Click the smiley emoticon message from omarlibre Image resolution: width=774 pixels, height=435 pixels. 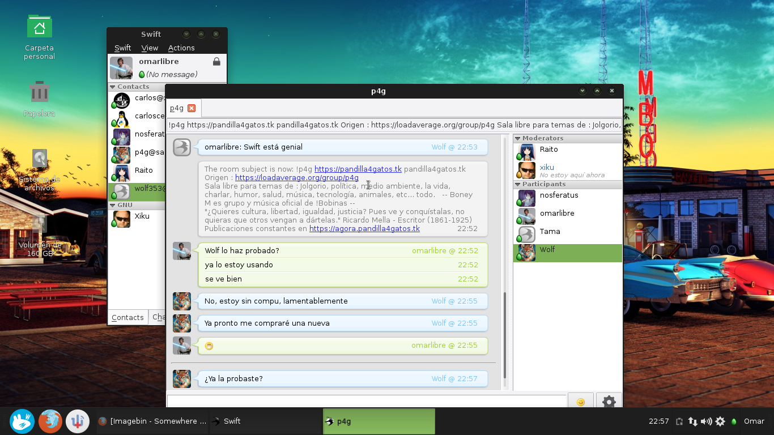point(209,346)
